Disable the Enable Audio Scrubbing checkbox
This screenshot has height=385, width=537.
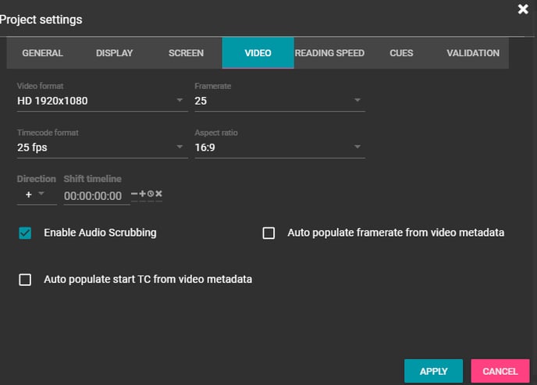[x=25, y=233]
